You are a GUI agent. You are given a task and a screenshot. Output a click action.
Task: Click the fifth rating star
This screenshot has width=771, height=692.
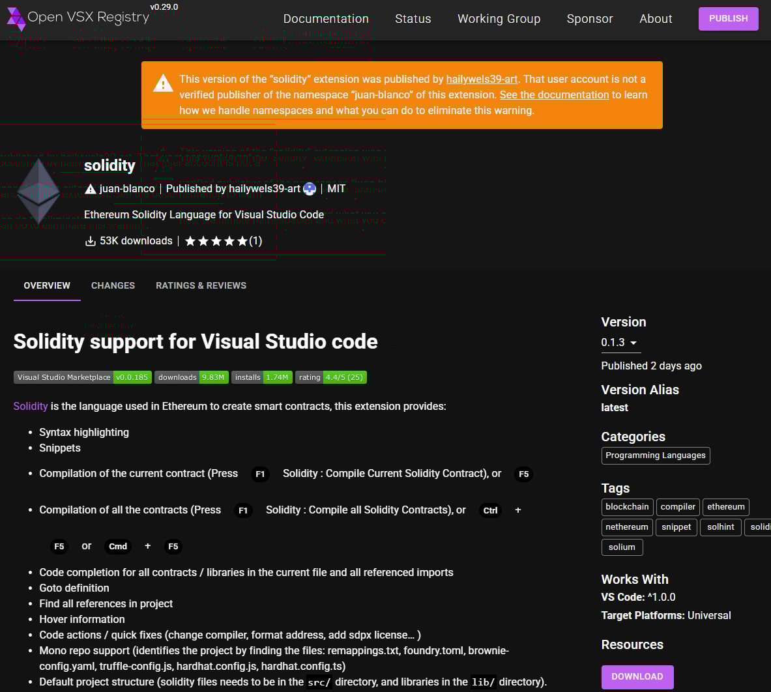[x=242, y=240]
